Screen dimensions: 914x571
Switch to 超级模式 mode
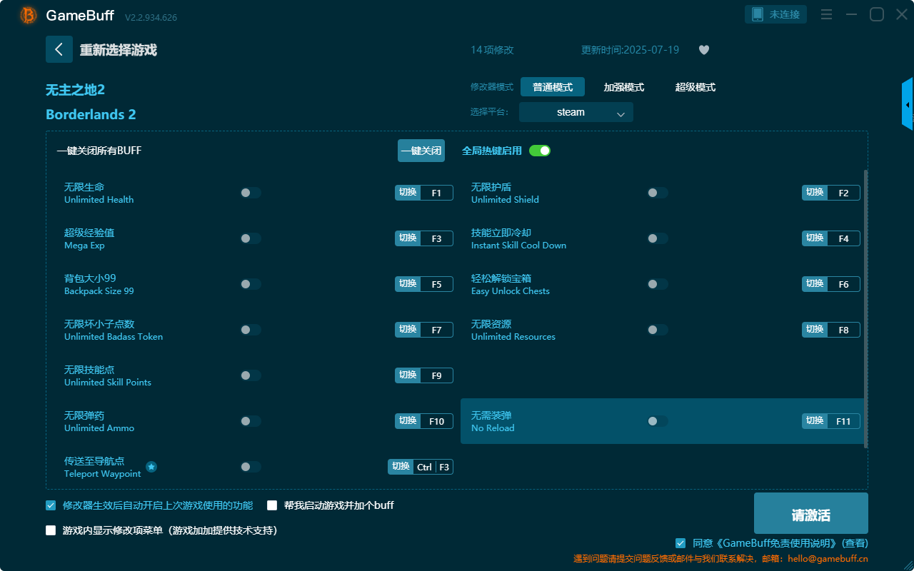coord(694,86)
